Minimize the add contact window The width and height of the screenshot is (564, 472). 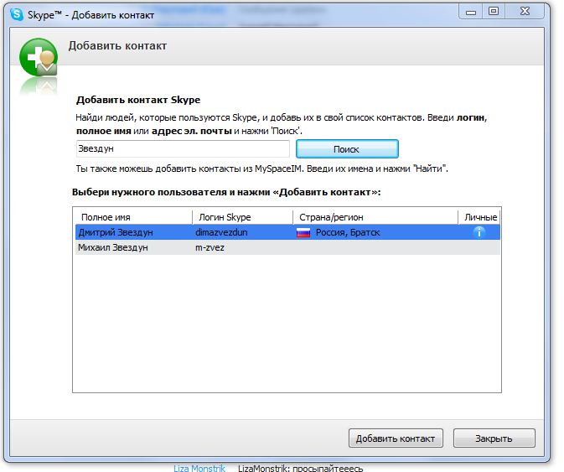pyautogui.click(x=471, y=12)
